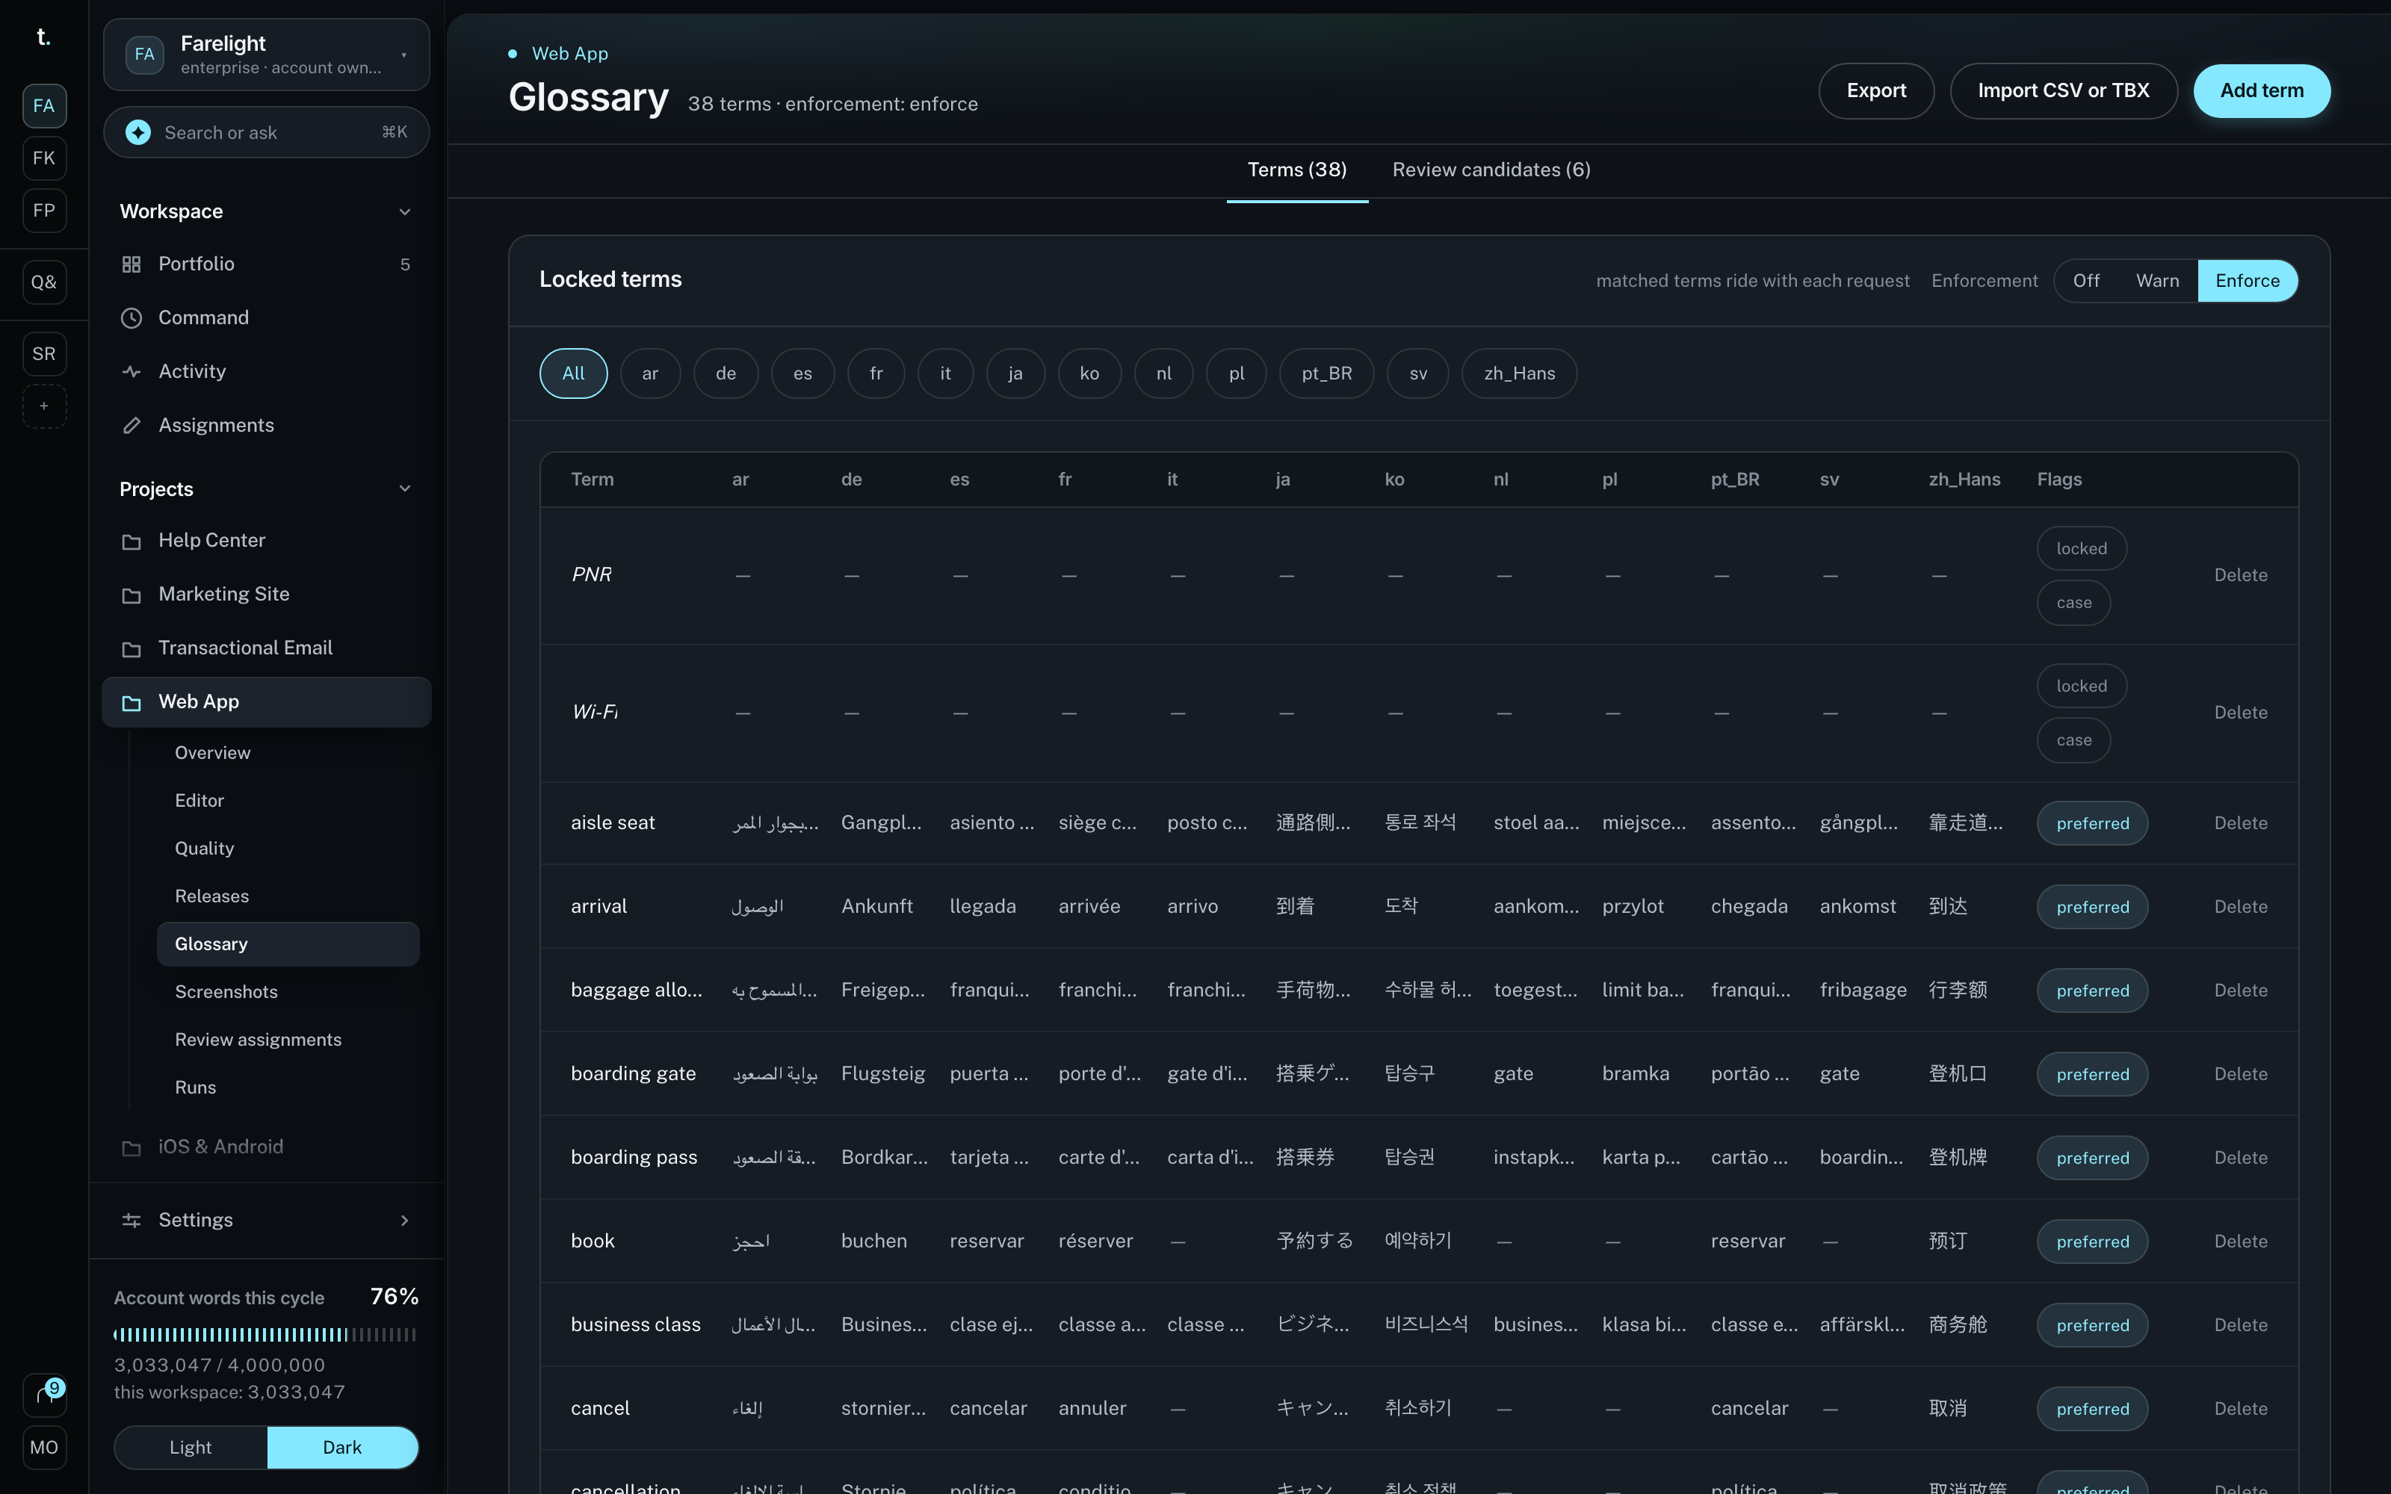This screenshot has width=2391, height=1494.
Task: Switch to the FP workspace avatar
Action: [x=45, y=211]
